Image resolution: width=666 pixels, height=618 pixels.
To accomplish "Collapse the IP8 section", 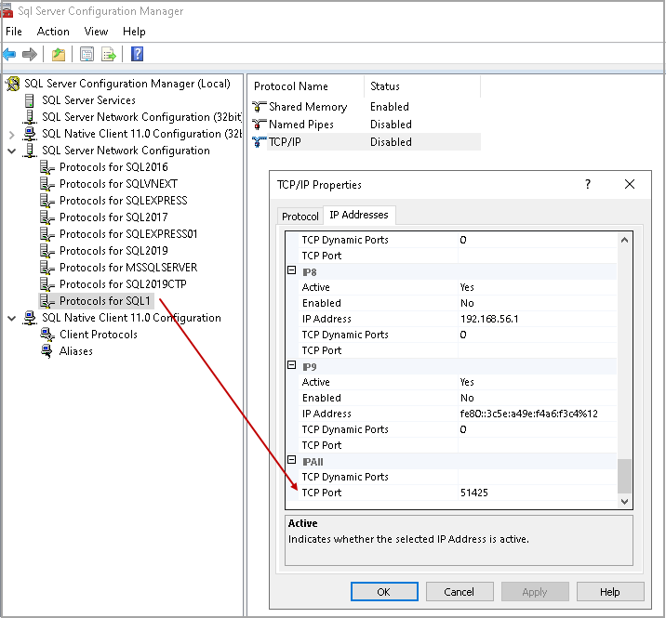I will [x=291, y=270].
